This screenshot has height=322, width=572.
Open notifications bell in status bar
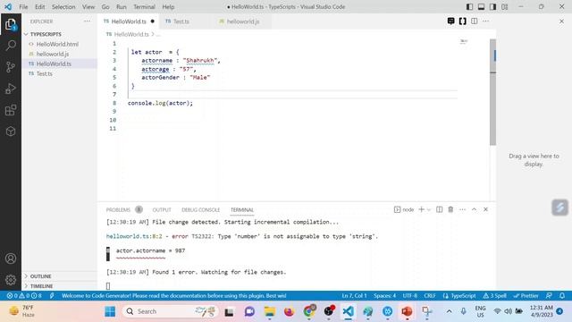coord(562,296)
